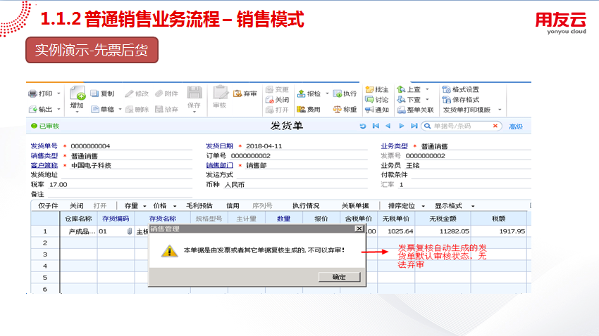Click the 输出 export icon
This screenshot has height=336, width=599.
tap(33, 110)
